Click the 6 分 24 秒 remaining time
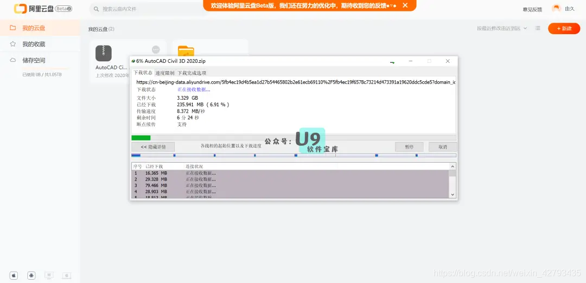Viewport: 586px width, 283px height. (x=188, y=118)
